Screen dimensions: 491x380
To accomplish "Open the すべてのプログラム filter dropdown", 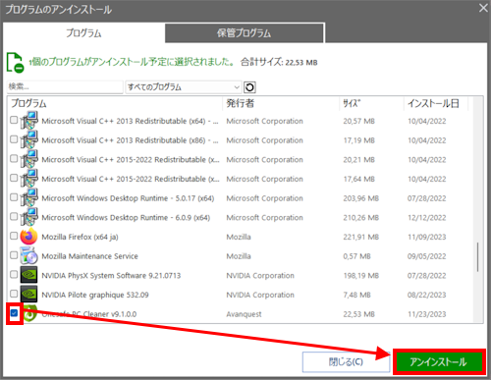I will pyautogui.click(x=184, y=87).
